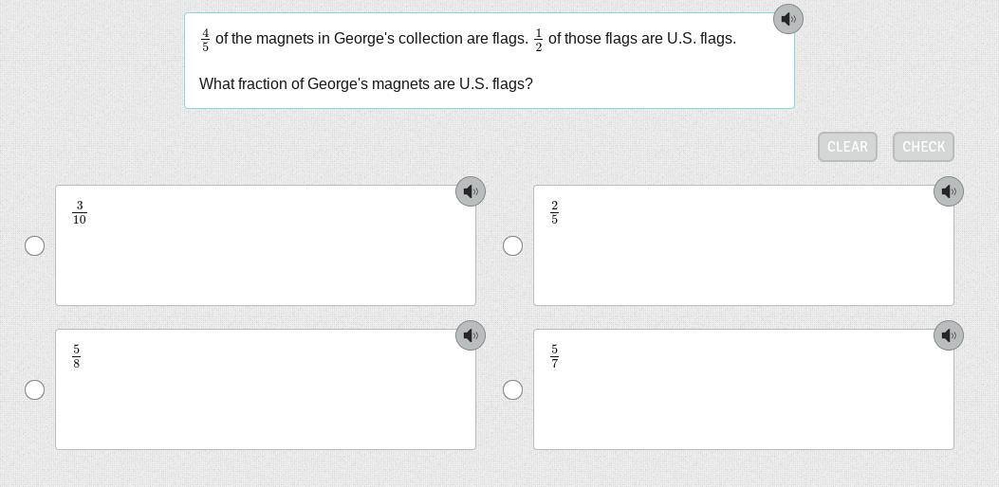Play audio for the 3/10 answer
Image resolution: width=999 pixels, height=487 pixels.
click(x=471, y=191)
